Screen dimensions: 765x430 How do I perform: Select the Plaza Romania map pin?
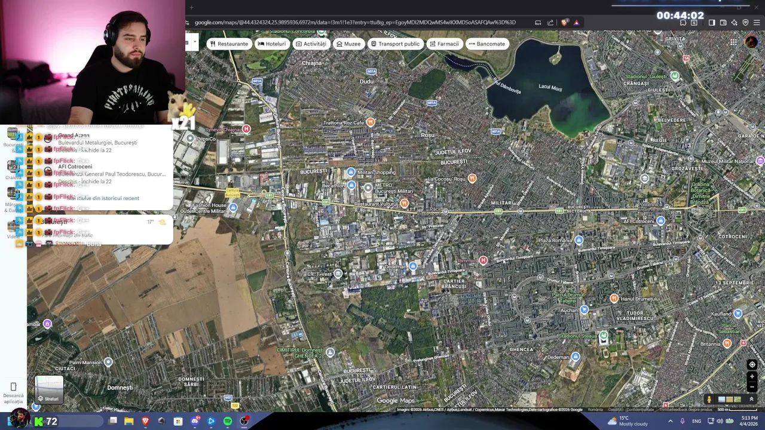tap(579, 240)
